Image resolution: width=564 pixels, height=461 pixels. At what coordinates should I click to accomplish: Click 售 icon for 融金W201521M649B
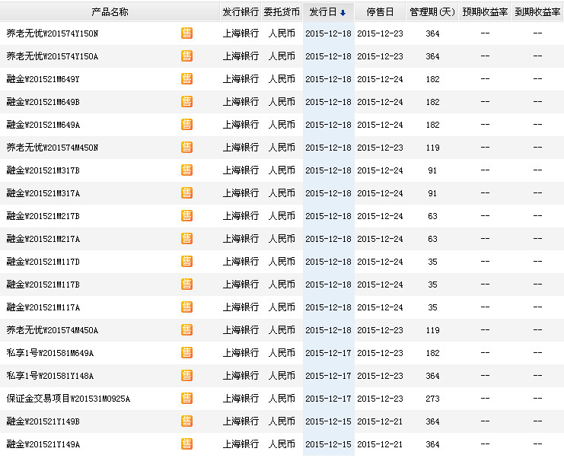[186, 102]
